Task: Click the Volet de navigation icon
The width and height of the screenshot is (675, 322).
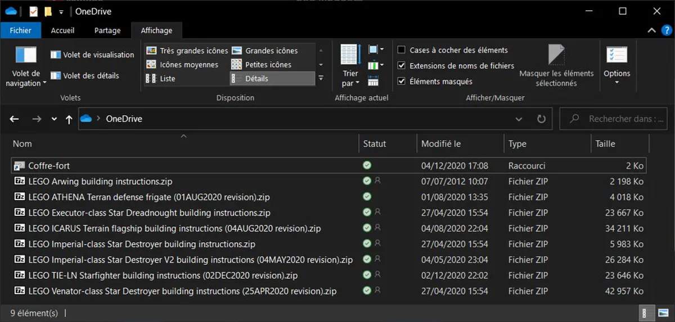Action: pos(26,55)
